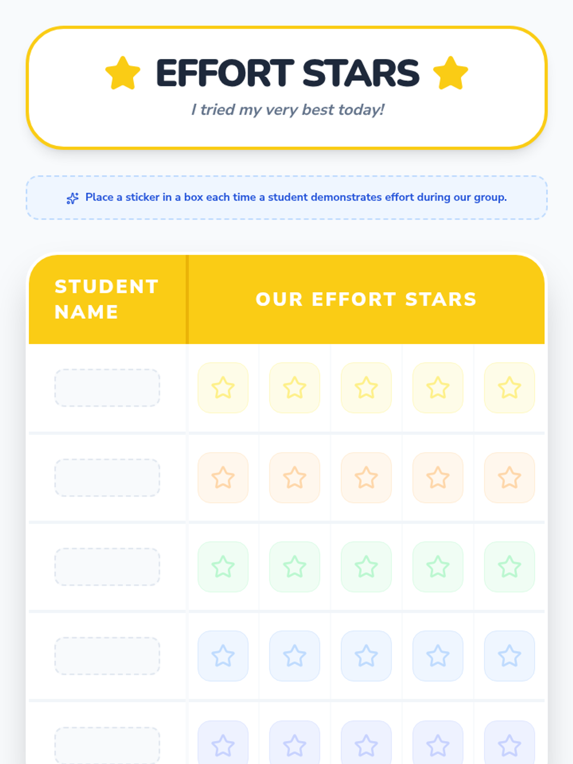573x764 pixels.
Task: Select the first orange star box
Action: click(223, 477)
